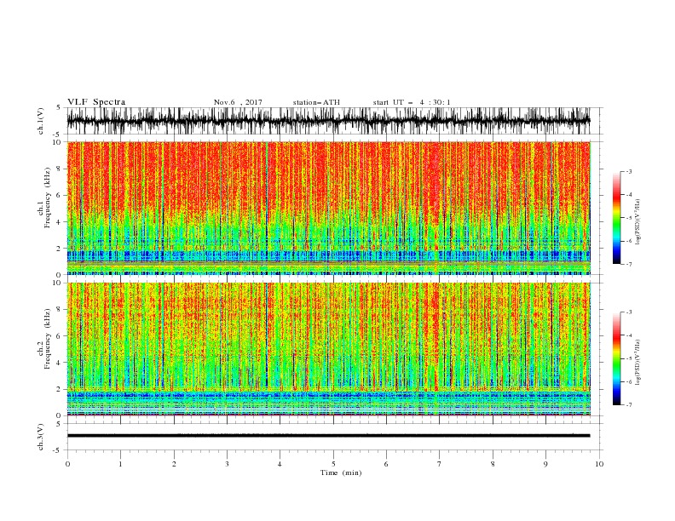The width and height of the screenshot is (675, 521).
Task: Click the "6" tick on time axis
Action: coord(386,464)
